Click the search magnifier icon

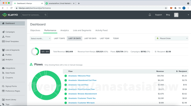46,15
